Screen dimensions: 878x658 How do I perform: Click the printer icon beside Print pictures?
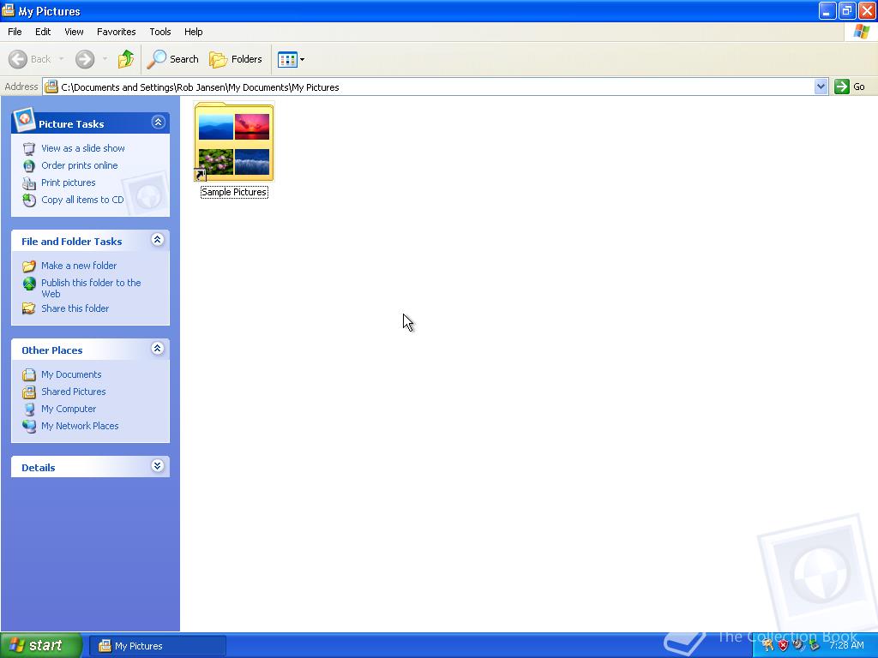click(x=29, y=183)
